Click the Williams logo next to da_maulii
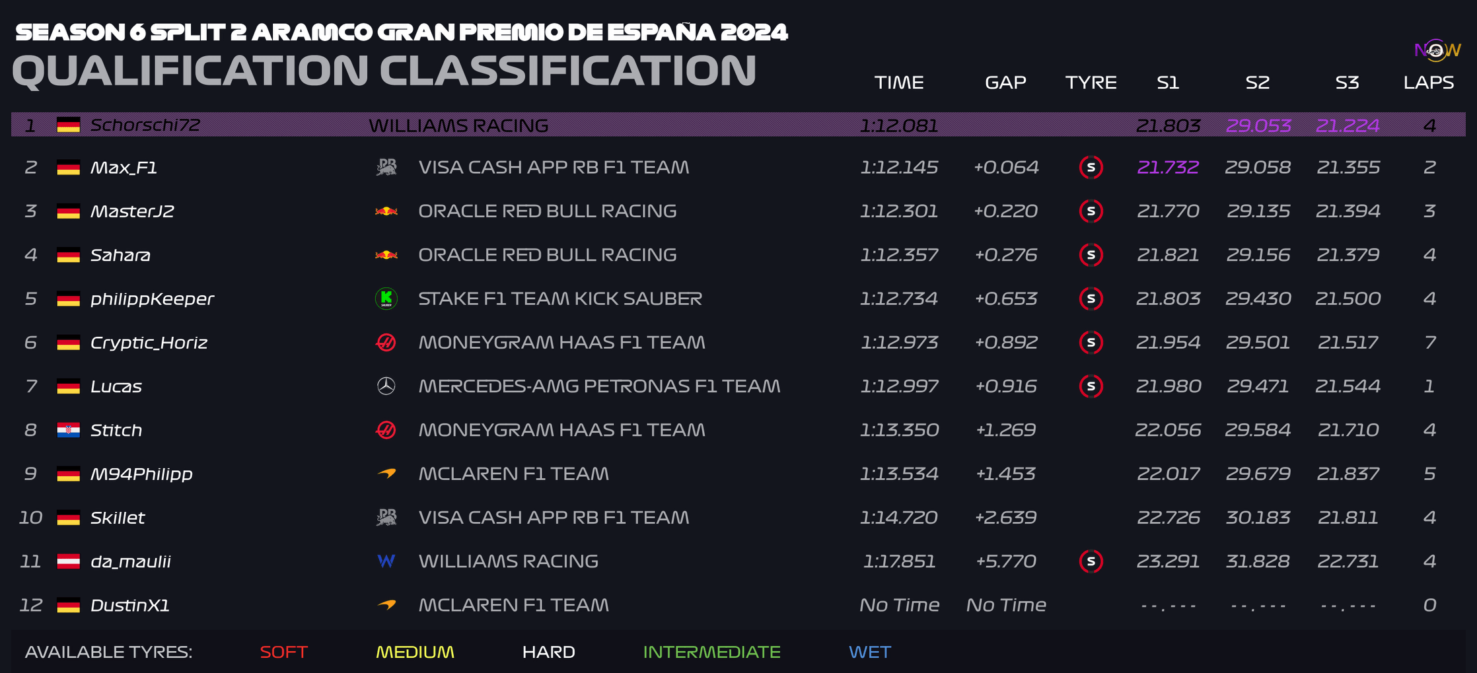Viewport: 1477px width, 673px height. point(386,561)
